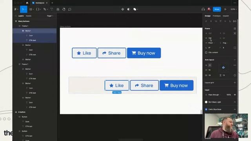
Task: Detach the Celtic Blue Base style
Action: click(235, 109)
